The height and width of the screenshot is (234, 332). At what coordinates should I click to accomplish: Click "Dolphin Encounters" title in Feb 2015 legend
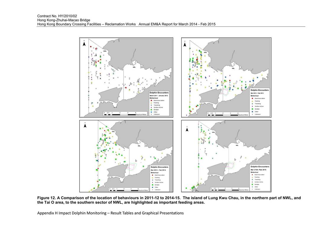coord(260,167)
